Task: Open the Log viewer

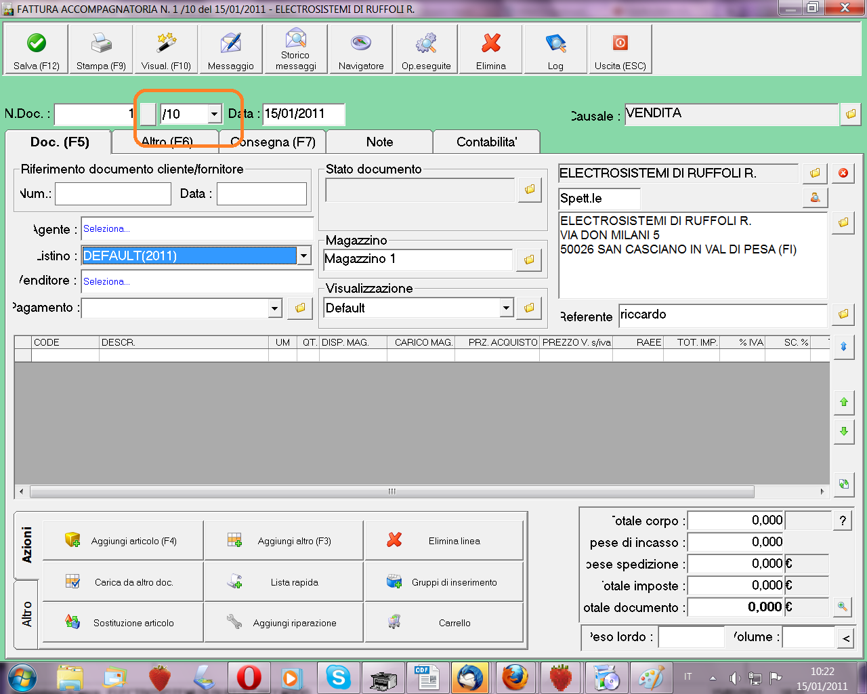Action: point(555,49)
